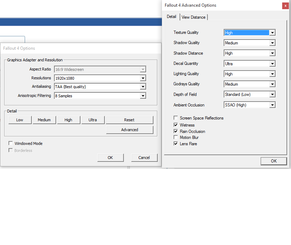291x245 pixels.
Task: Expand the Antialiasing dropdown
Action: 100,87
